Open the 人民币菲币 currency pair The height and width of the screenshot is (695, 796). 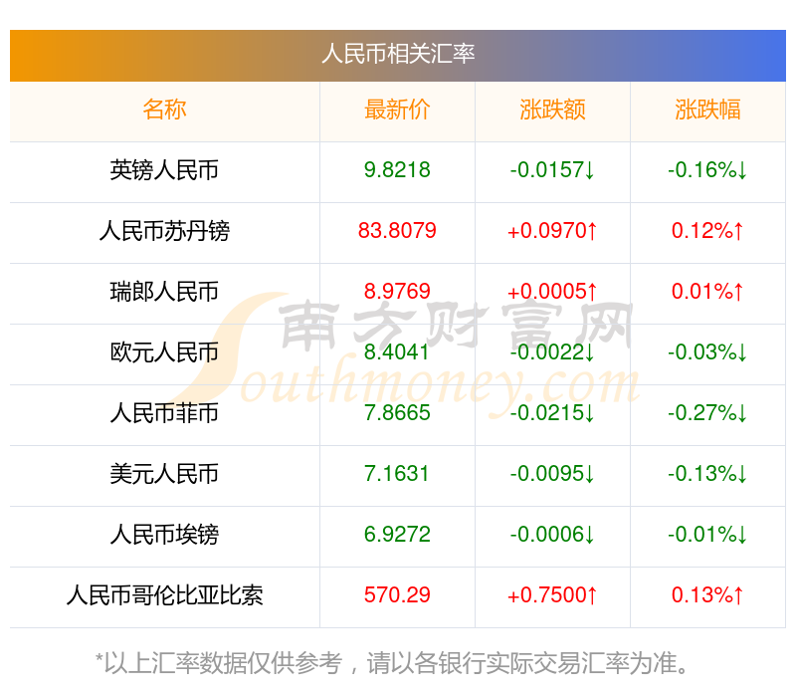point(164,413)
